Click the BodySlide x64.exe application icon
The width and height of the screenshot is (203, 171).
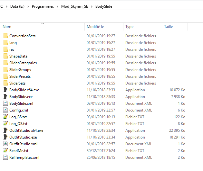point(5,90)
